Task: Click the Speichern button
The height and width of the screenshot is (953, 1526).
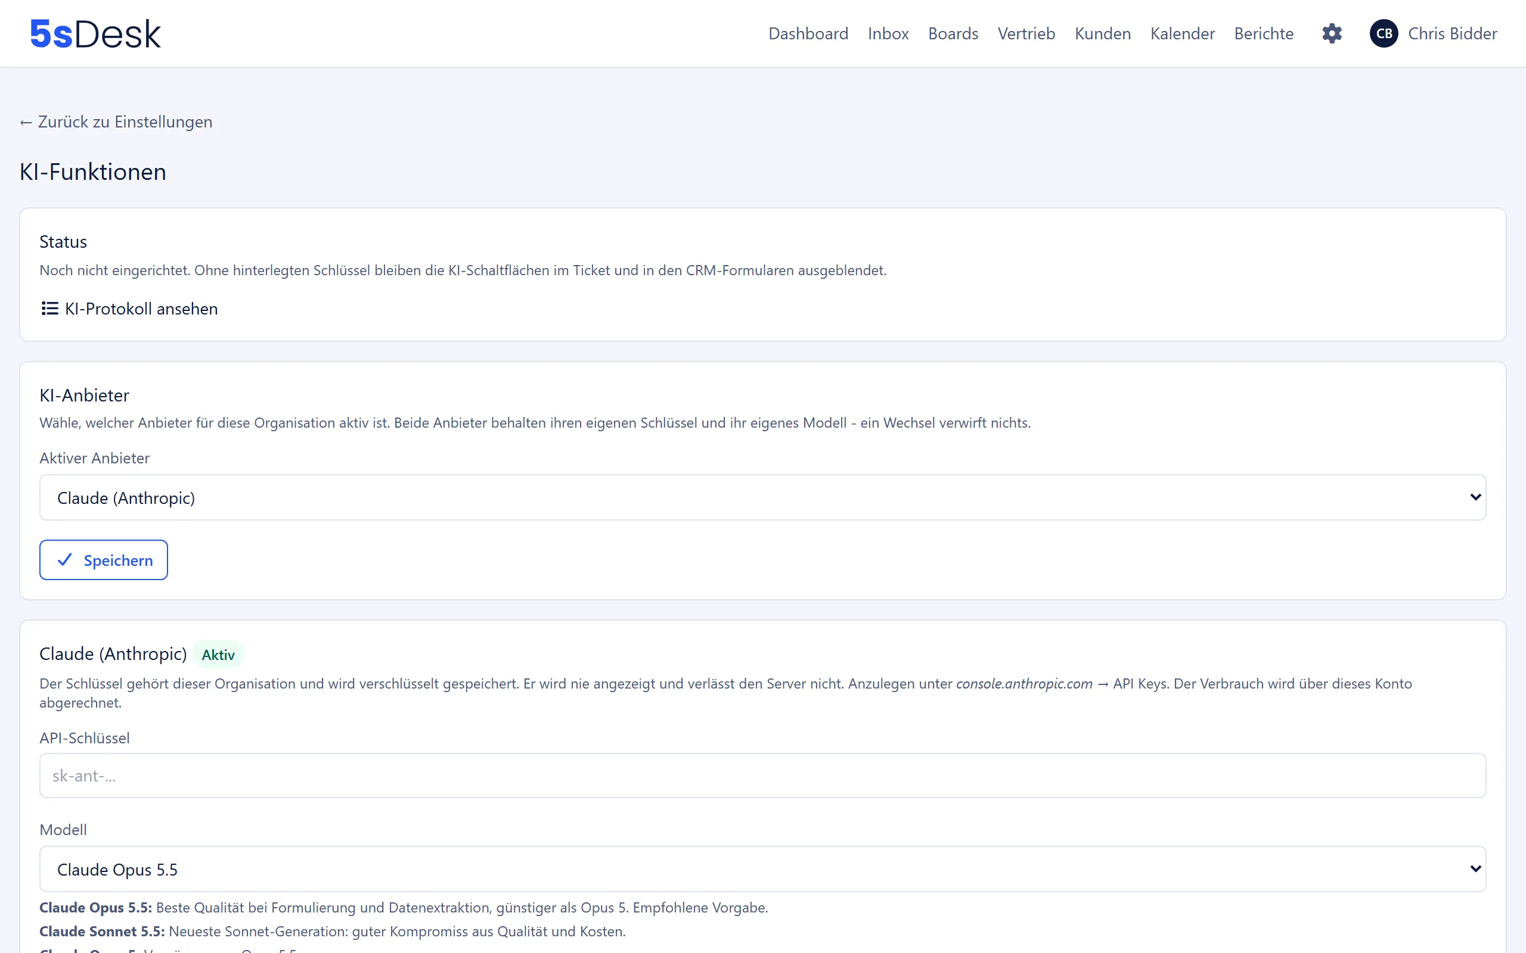Action: tap(103, 560)
